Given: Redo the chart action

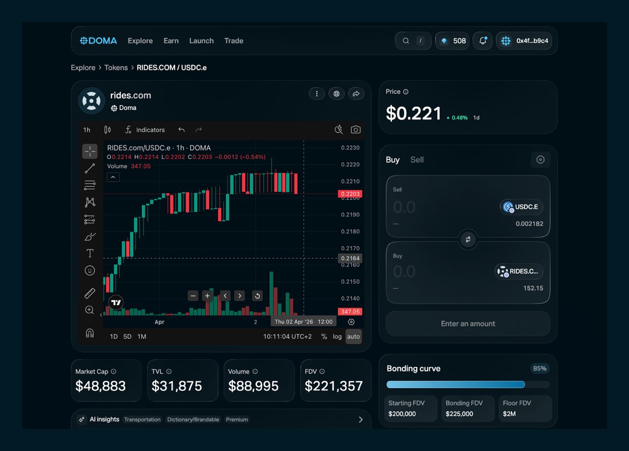Looking at the screenshot, I should click(x=199, y=130).
